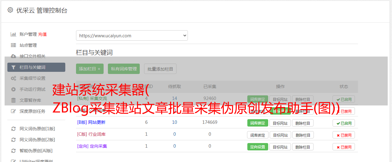The height and width of the screenshot is (162, 392).
Task: Open the site URL dropdown showing ucaiyun.com
Action: 132,35
